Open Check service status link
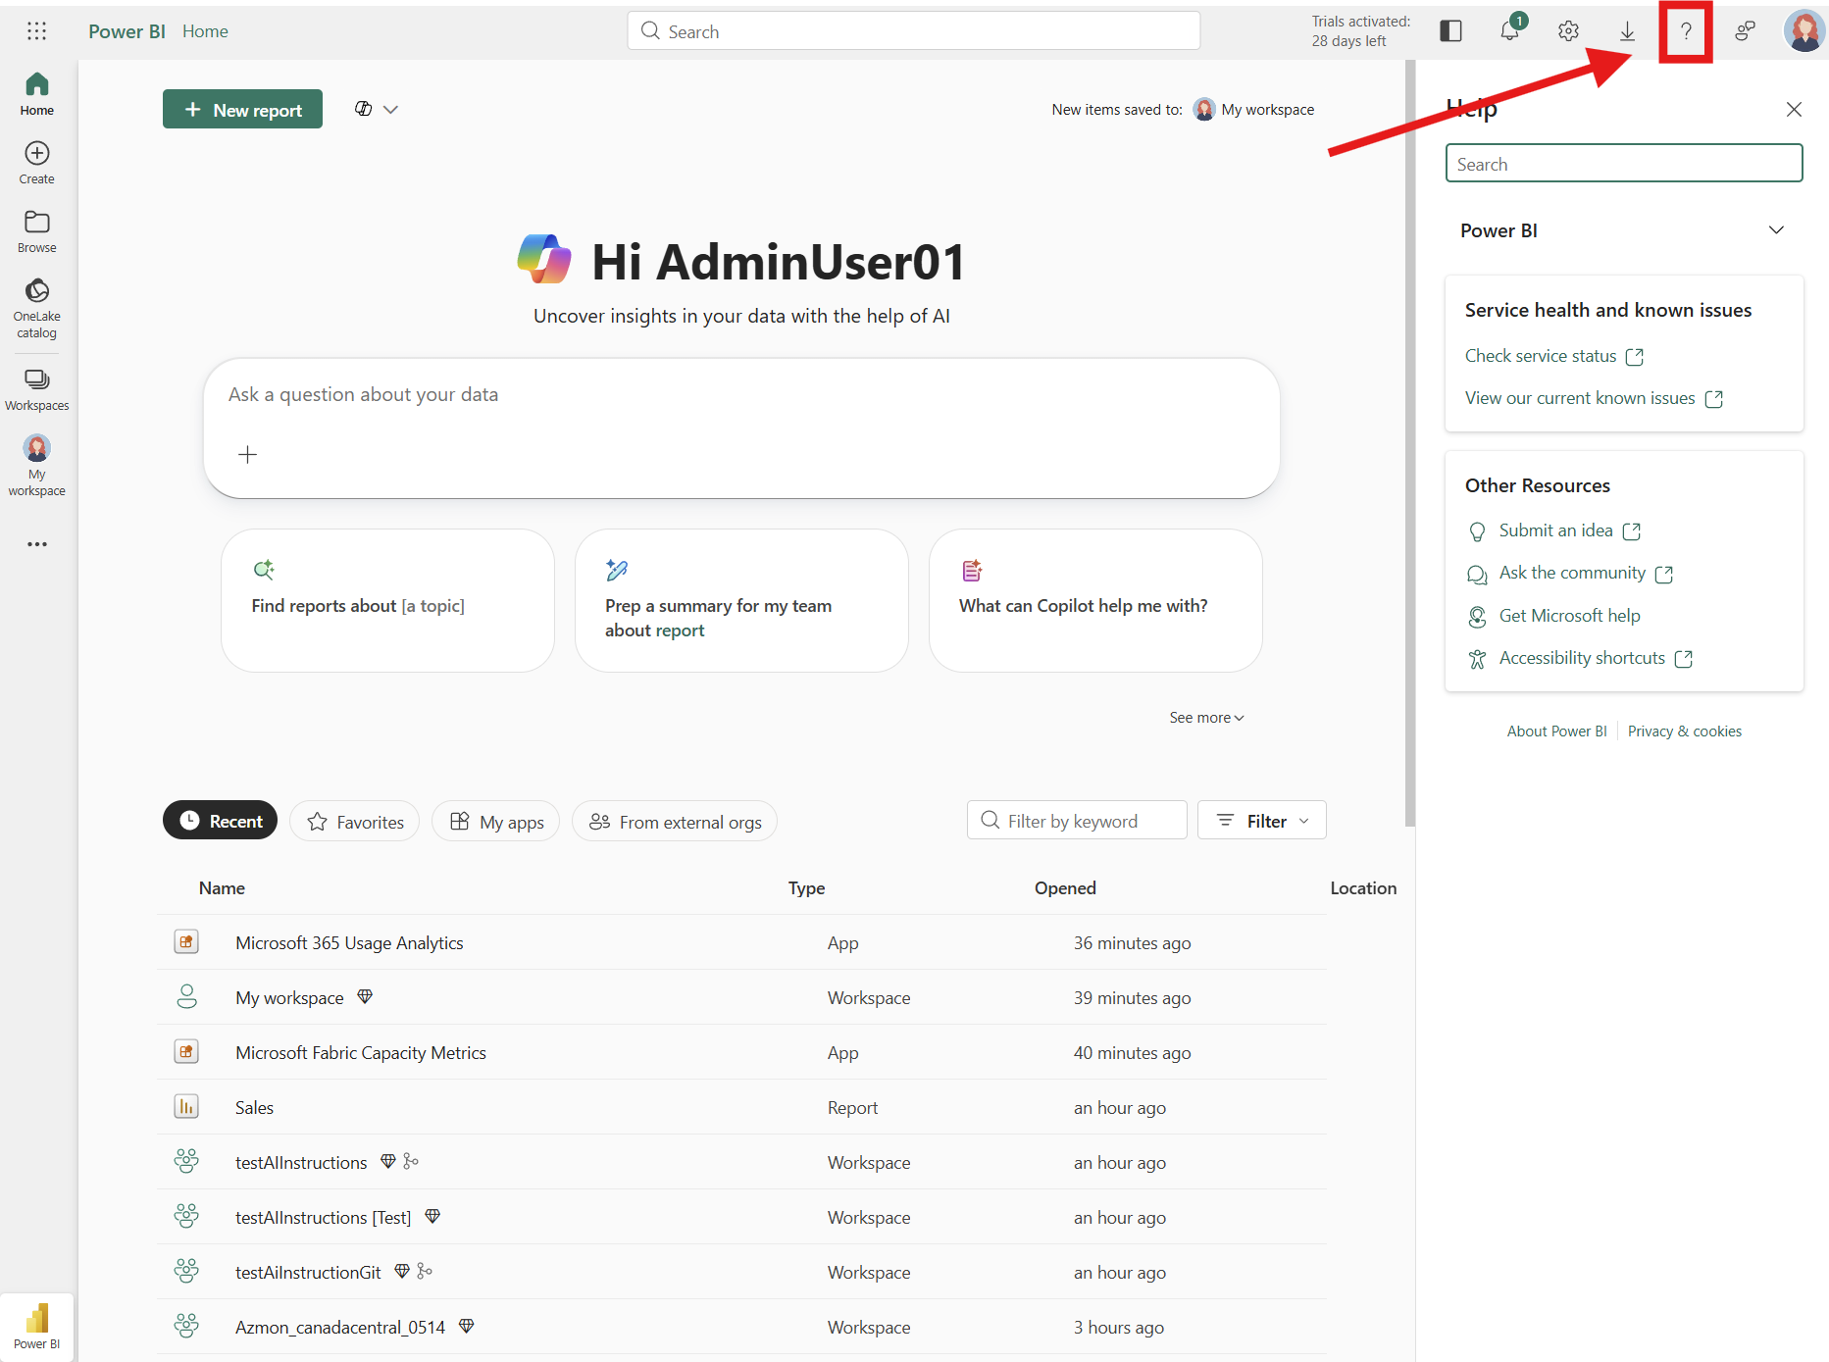The height and width of the screenshot is (1362, 1829). [1553, 356]
